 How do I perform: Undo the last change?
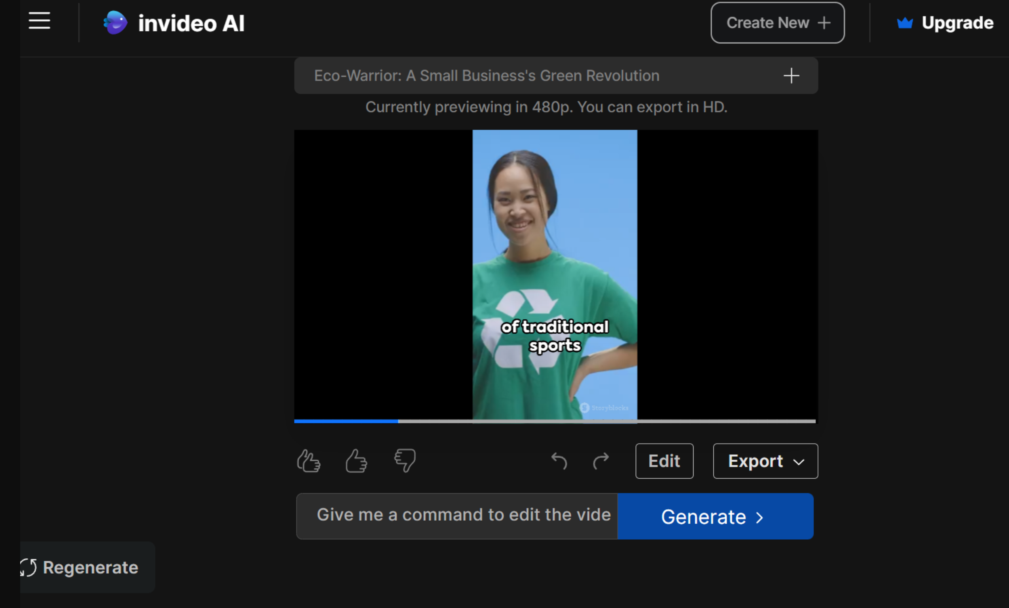pyautogui.click(x=559, y=460)
